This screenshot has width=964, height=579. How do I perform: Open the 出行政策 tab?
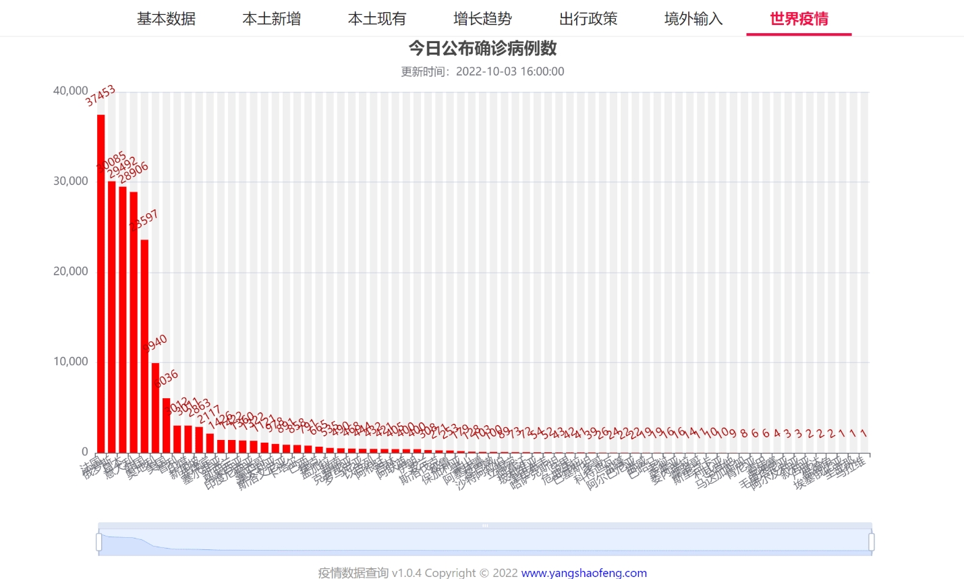588,19
